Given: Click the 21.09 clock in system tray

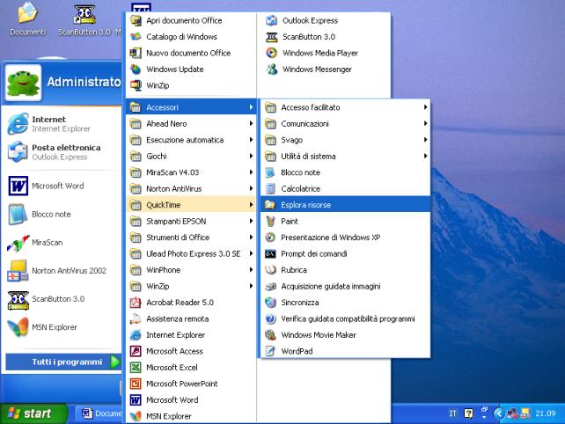Looking at the screenshot, I should (x=545, y=413).
